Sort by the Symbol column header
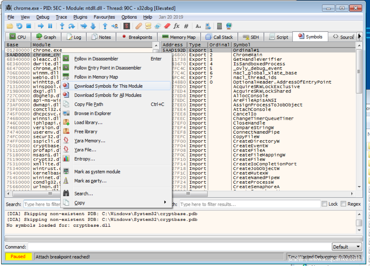Image resolution: width=370 pixels, height=266 pixels. (x=294, y=45)
